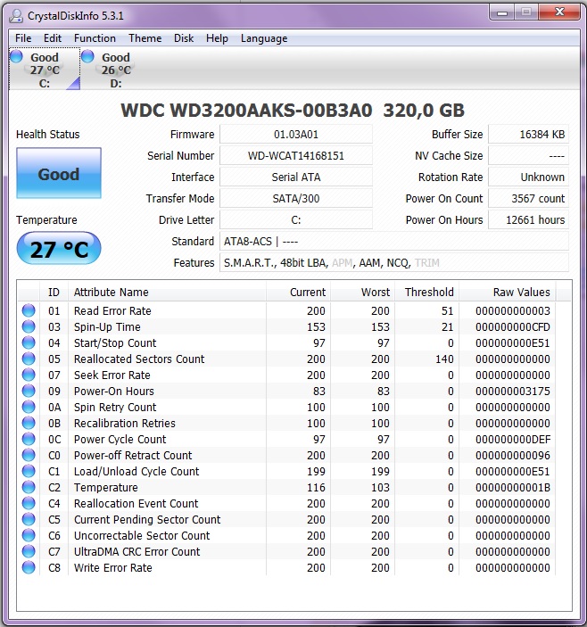Click status icon for Power-off Retract Count
The image size is (587, 627).
click(x=29, y=455)
